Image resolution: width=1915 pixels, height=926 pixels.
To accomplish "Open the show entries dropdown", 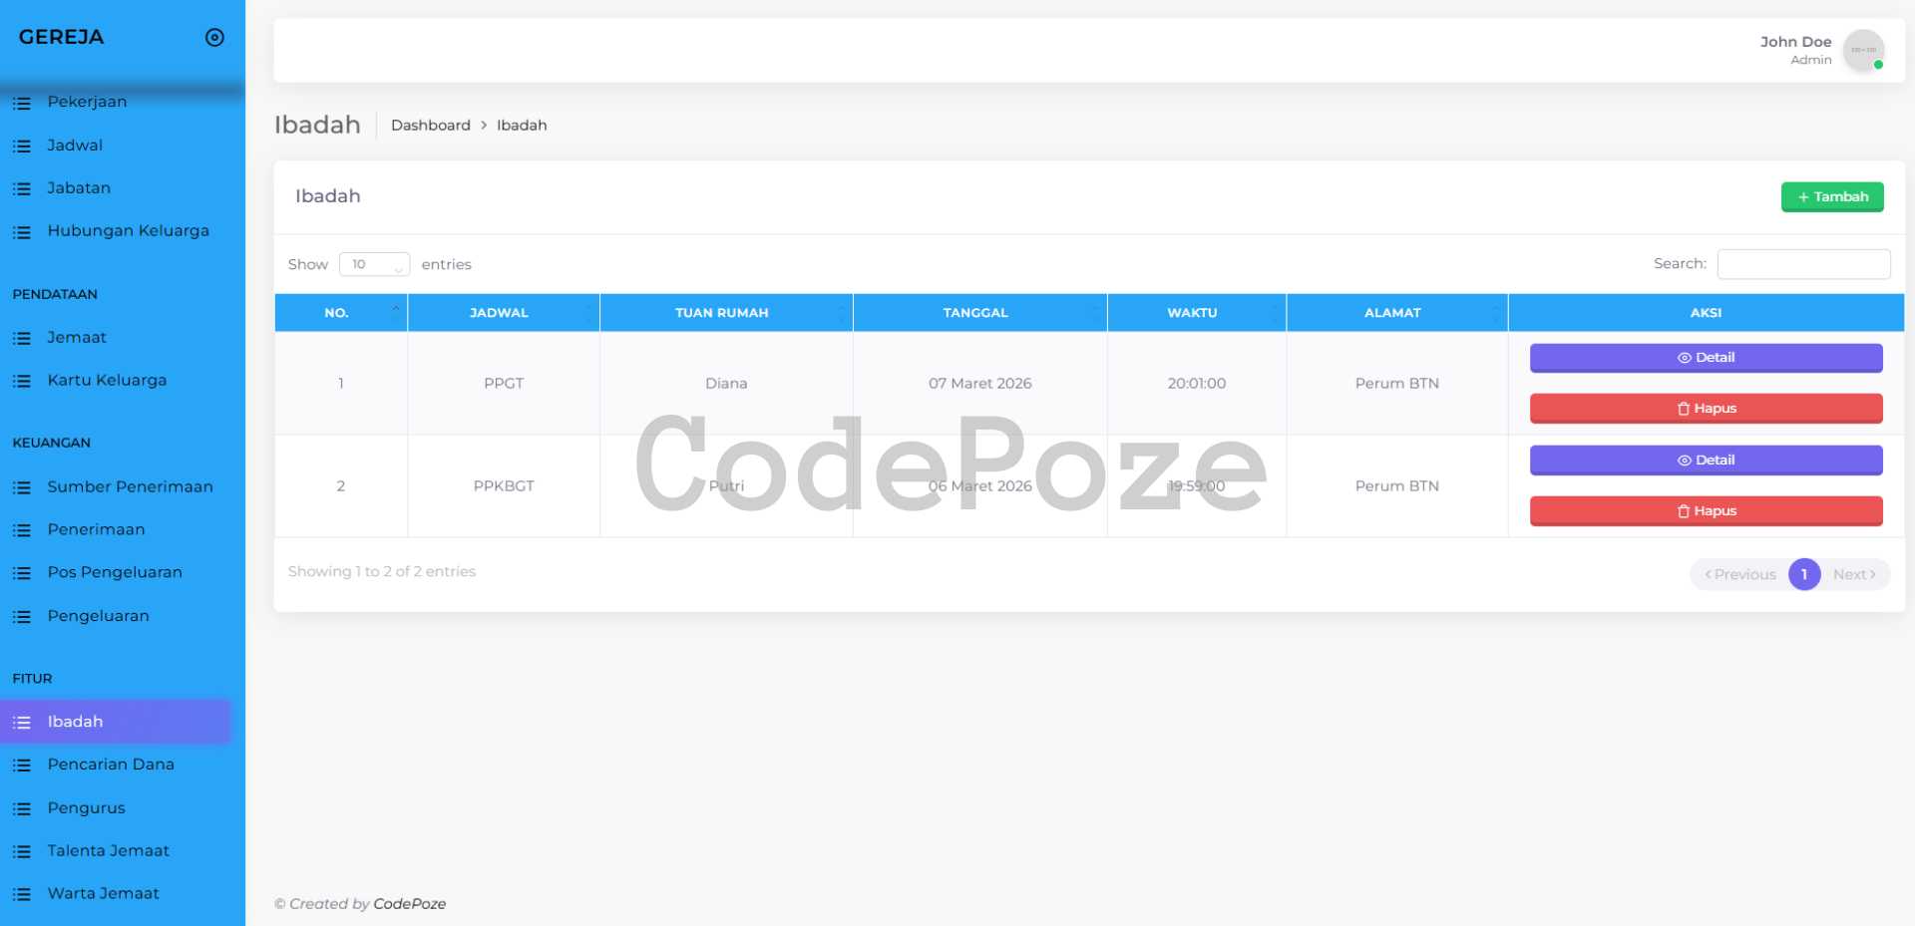I will click(374, 264).
